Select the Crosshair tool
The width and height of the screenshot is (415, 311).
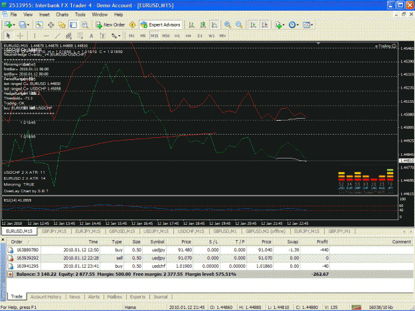click(20, 36)
